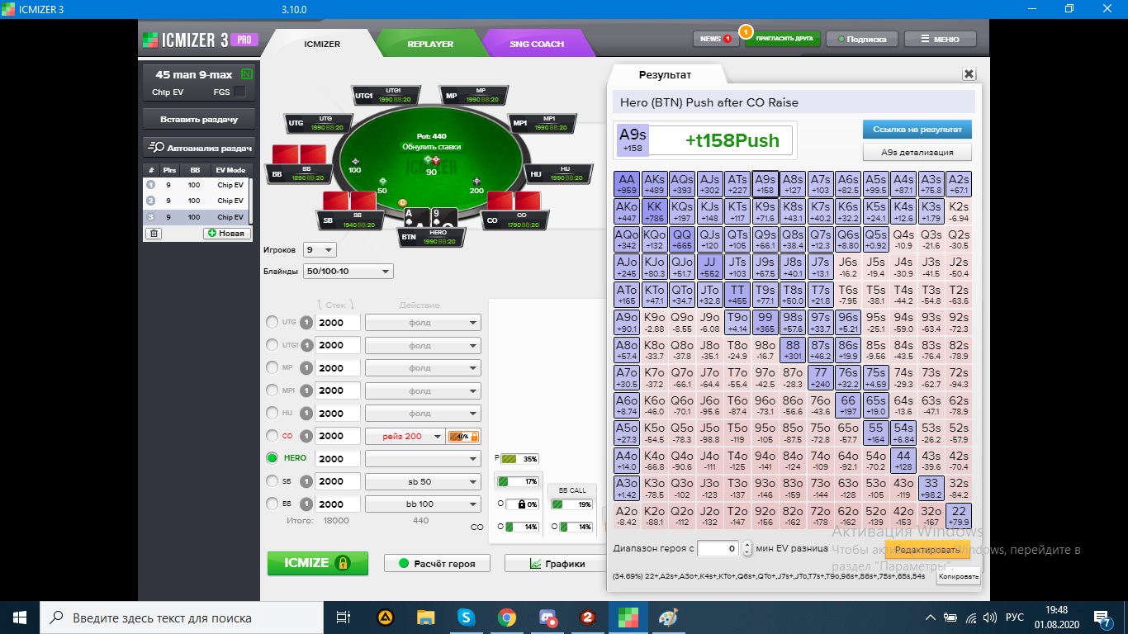Switch to the SNG COACH tab

coord(537,44)
